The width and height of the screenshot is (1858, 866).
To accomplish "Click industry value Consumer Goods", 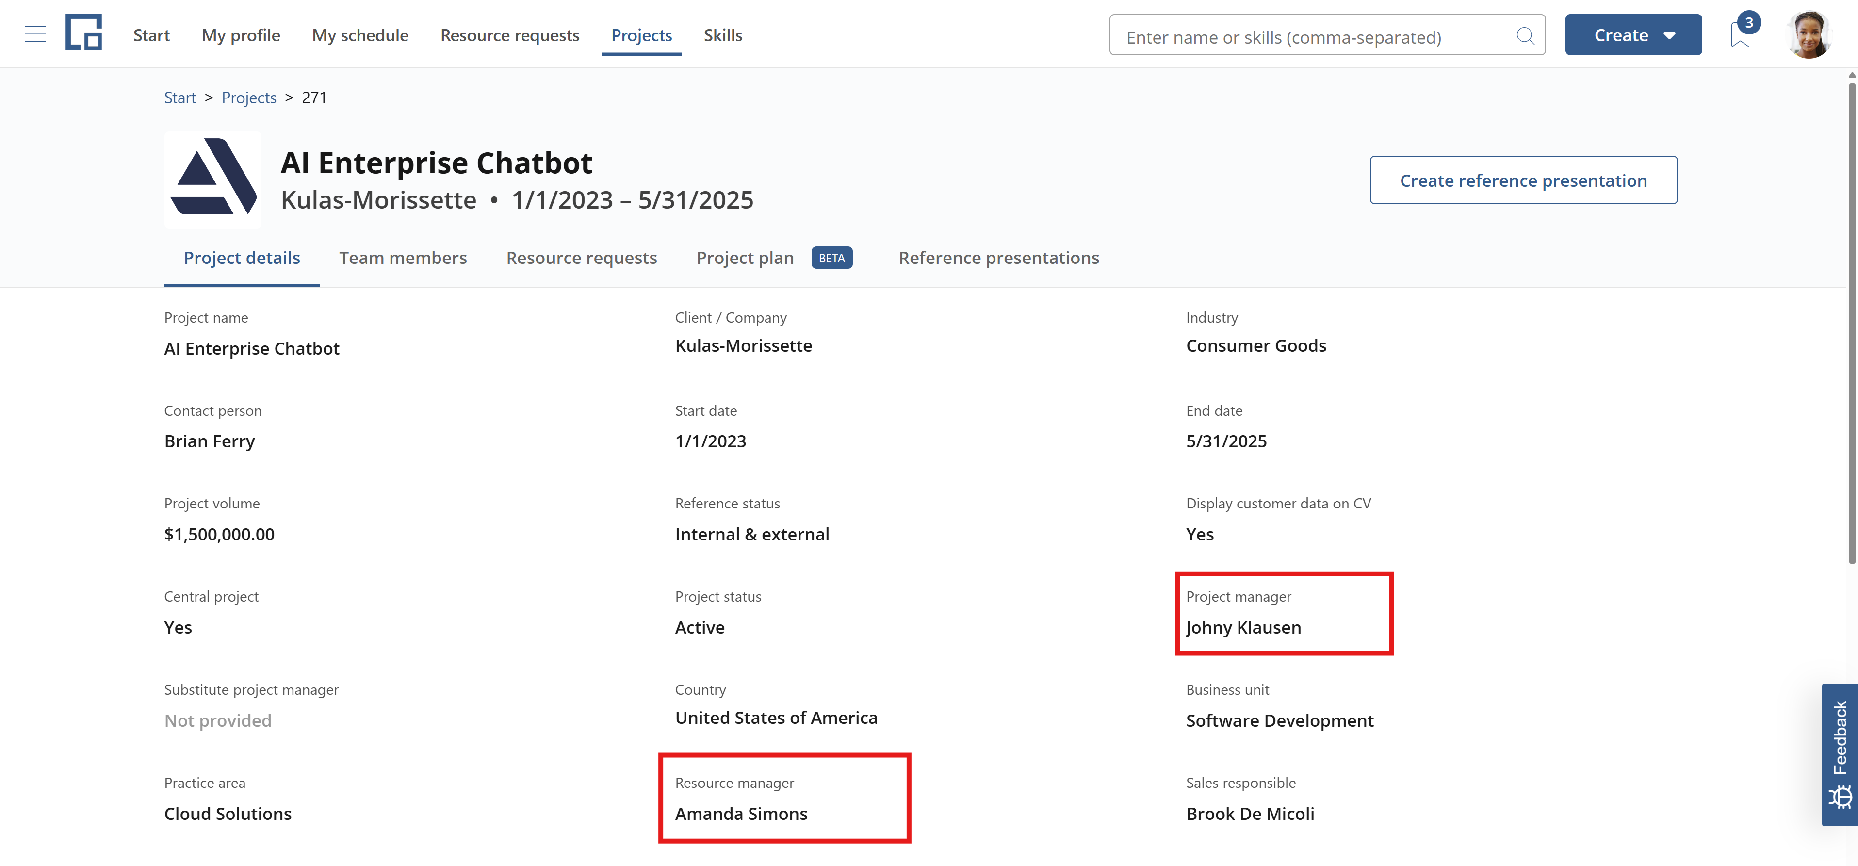I will coord(1256,345).
